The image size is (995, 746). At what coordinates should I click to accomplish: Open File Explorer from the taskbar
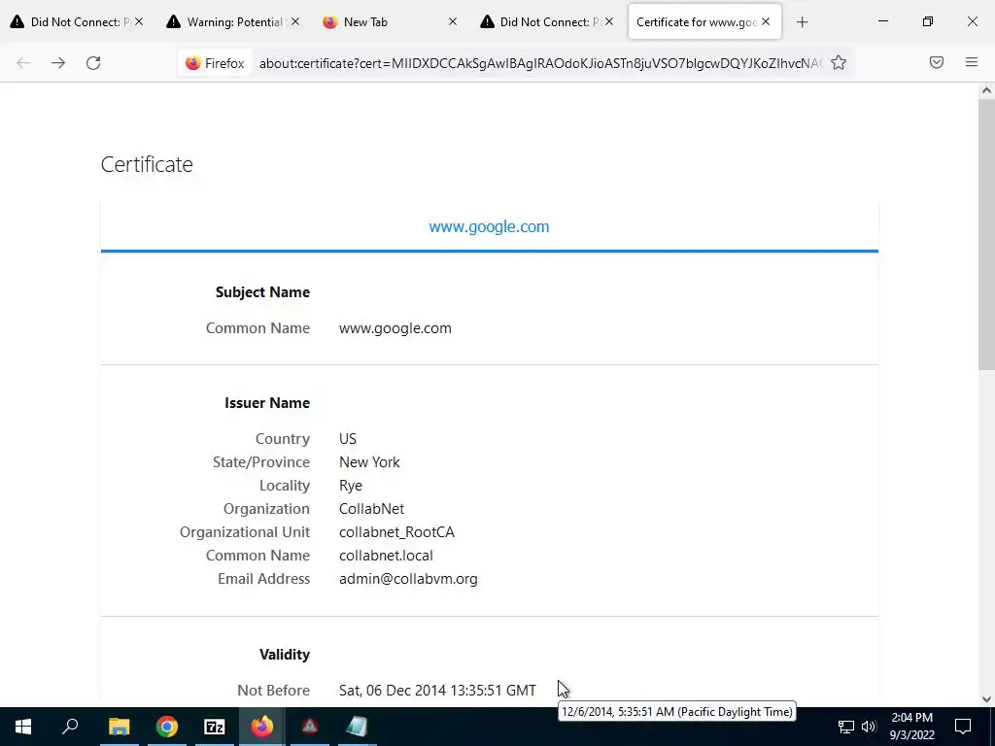(119, 727)
